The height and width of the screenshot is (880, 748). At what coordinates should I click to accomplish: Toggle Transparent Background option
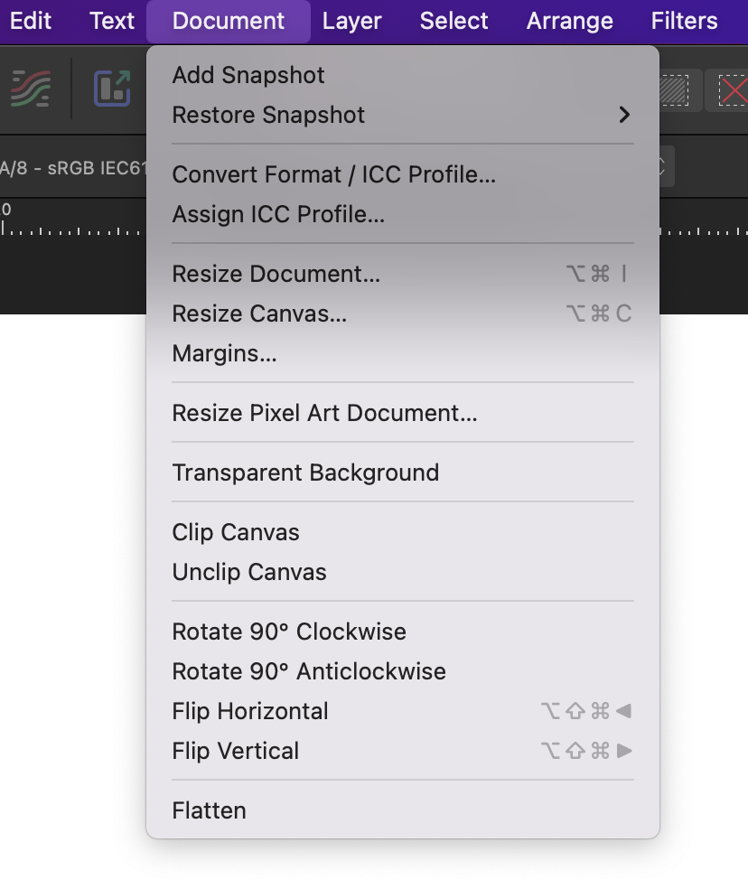coord(305,473)
